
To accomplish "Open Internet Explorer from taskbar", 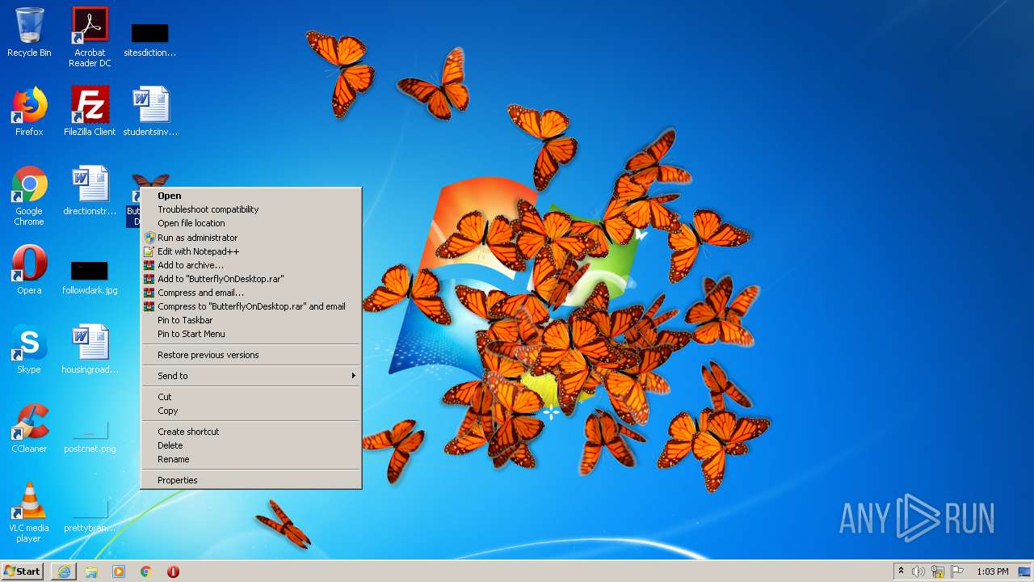I will tap(64, 571).
